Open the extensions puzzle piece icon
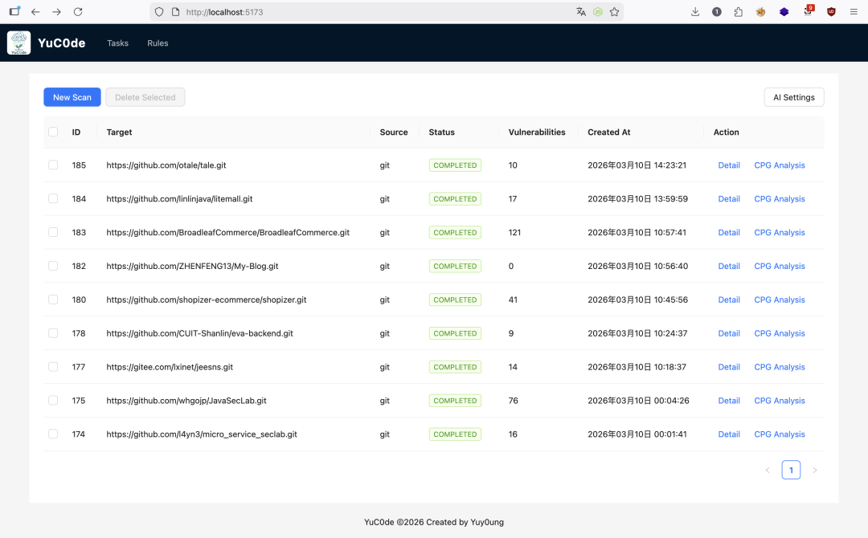The height and width of the screenshot is (538, 868). coord(738,12)
